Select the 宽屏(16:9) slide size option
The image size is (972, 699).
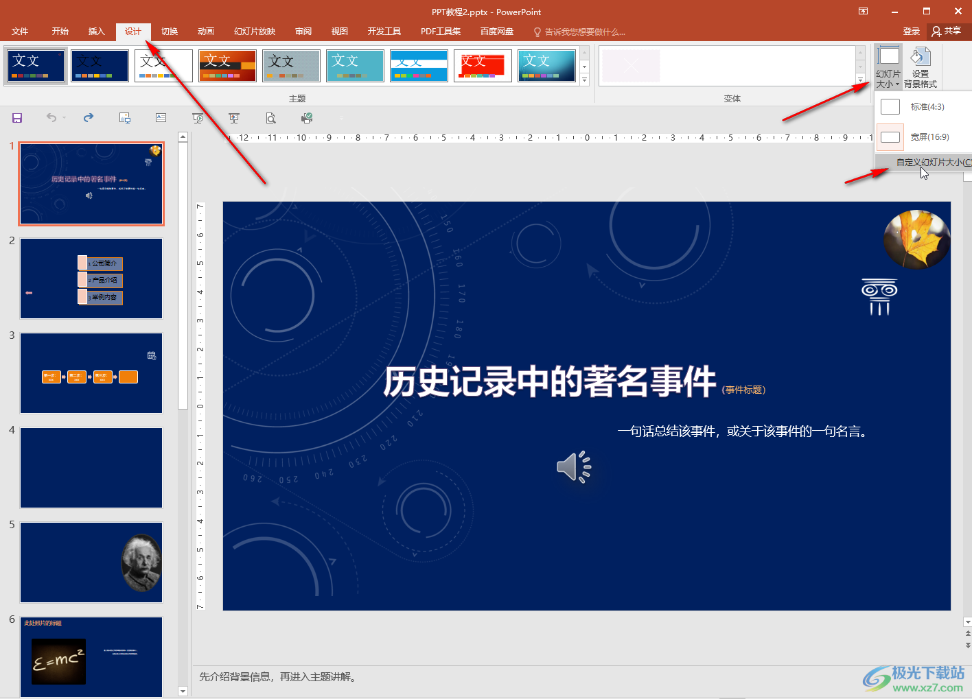coord(922,137)
